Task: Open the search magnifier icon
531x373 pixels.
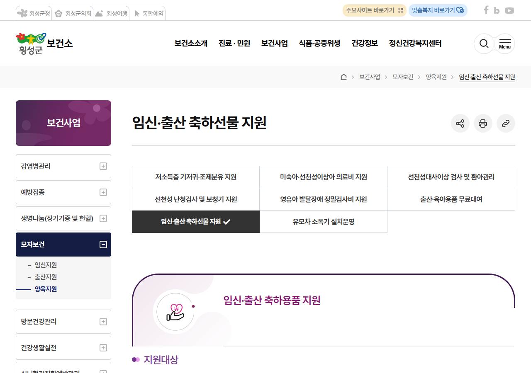Action: coord(484,44)
